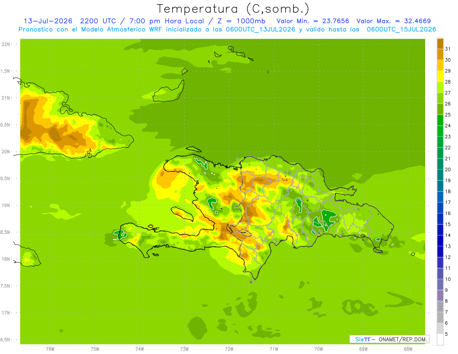Click the teal legend band between 19 and 20

[x=440, y=175]
